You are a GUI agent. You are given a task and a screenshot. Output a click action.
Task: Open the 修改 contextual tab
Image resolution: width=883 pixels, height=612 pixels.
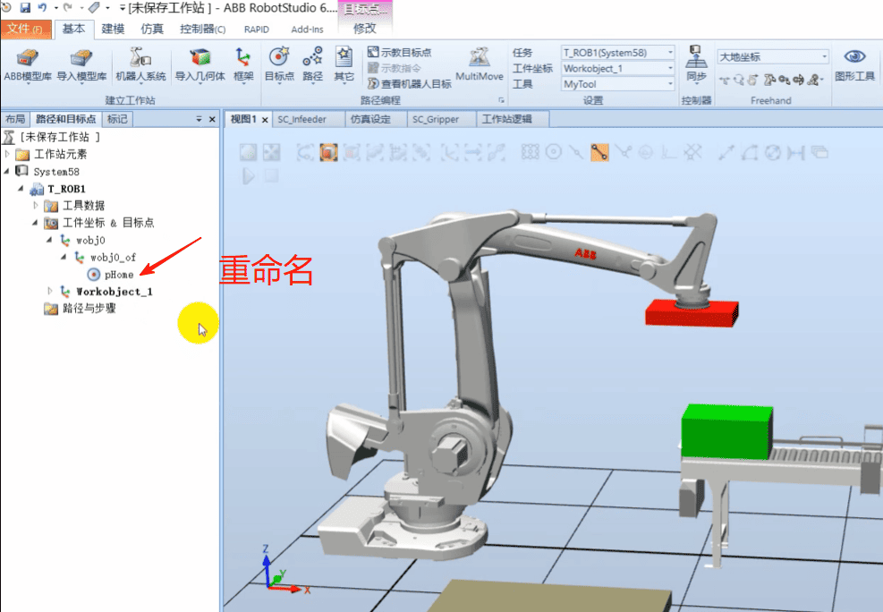pyautogui.click(x=364, y=28)
